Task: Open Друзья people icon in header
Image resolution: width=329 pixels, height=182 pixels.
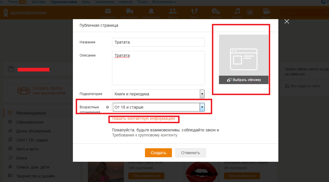Action: point(173,12)
